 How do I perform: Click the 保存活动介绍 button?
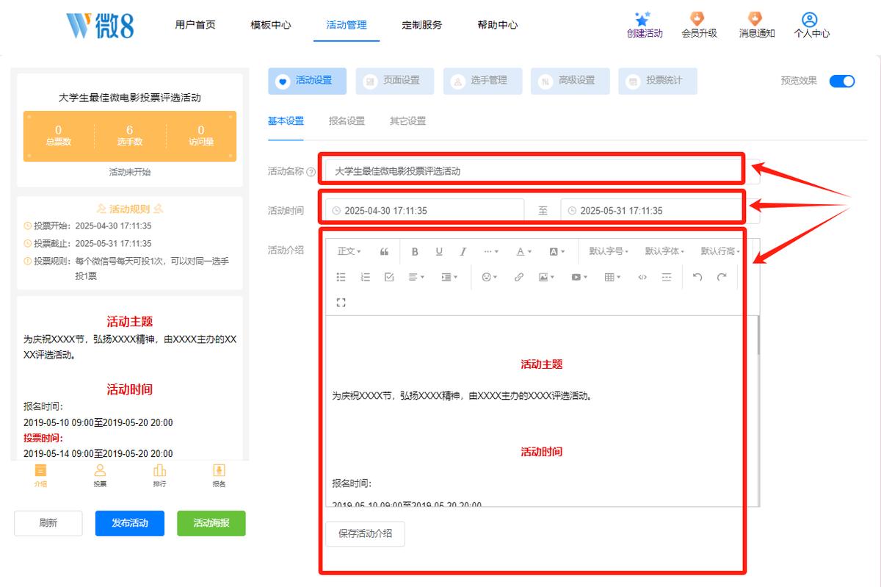coord(365,533)
